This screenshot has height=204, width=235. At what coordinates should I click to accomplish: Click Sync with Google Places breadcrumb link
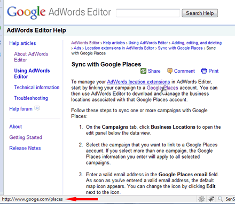click(x=180, y=48)
